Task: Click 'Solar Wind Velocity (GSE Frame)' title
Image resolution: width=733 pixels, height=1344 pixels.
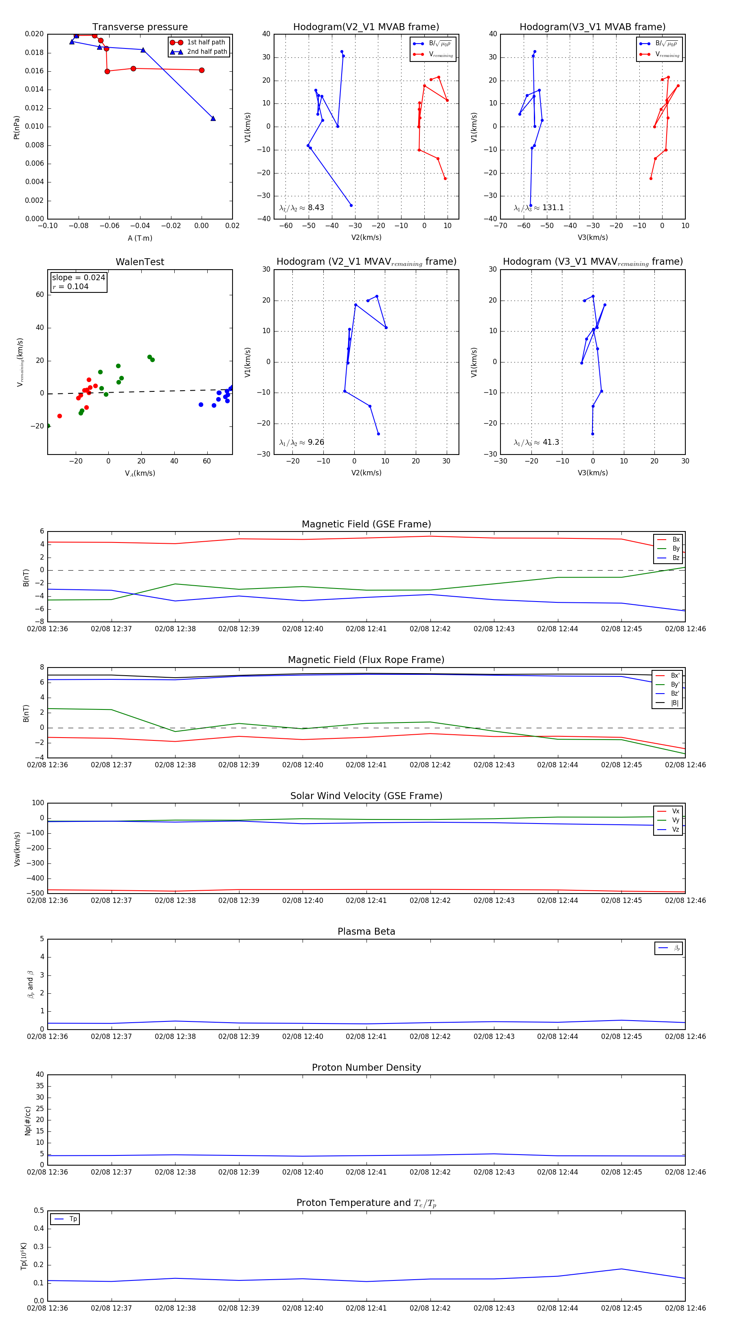Action: [x=366, y=796]
